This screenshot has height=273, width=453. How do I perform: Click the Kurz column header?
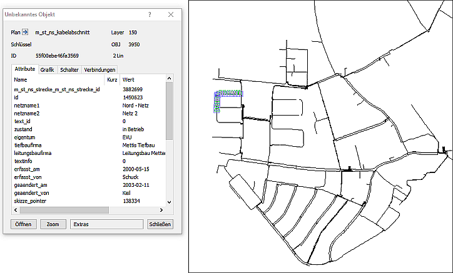tap(112, 80)
